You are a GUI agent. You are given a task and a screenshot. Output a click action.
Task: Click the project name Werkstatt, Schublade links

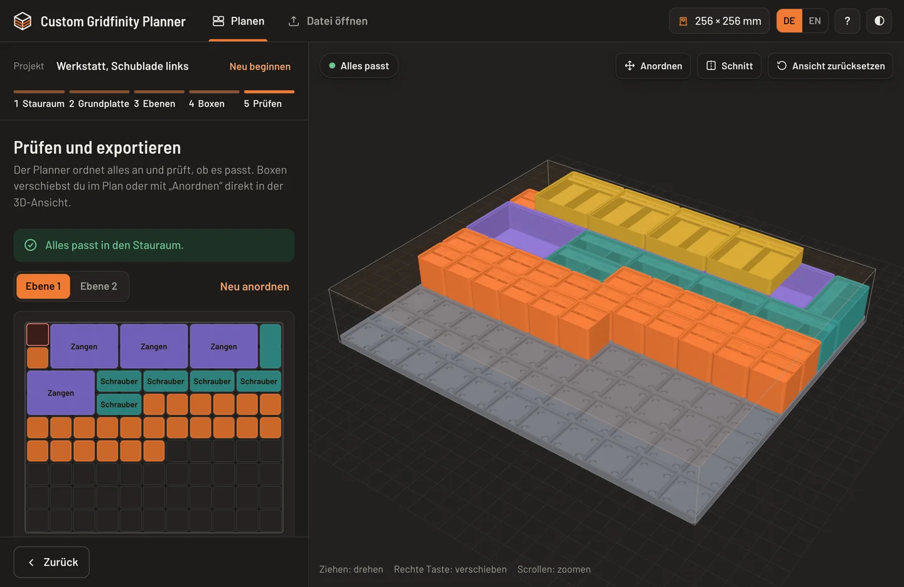click(122, 66)
